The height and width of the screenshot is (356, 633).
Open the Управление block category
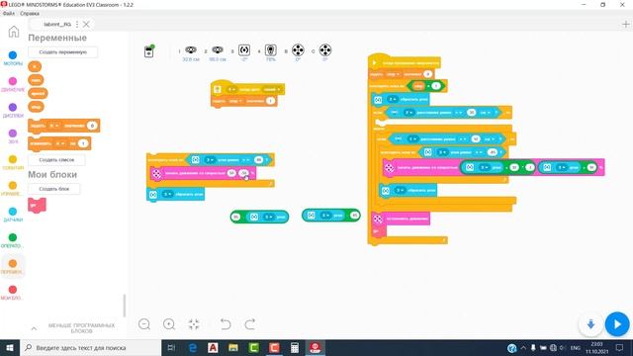[13, 189]
